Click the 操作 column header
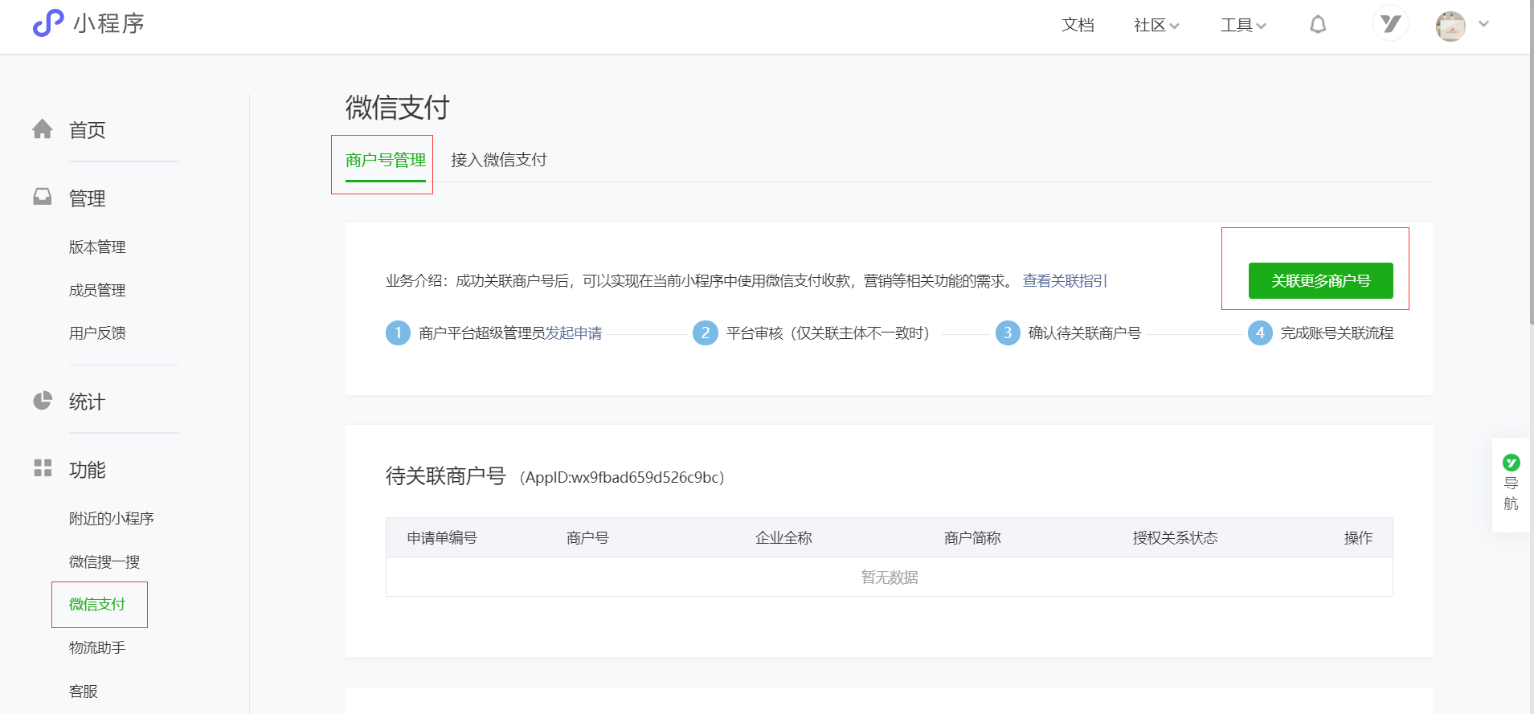Viewport: 1534px width, 714px height. pos(1358,538)
